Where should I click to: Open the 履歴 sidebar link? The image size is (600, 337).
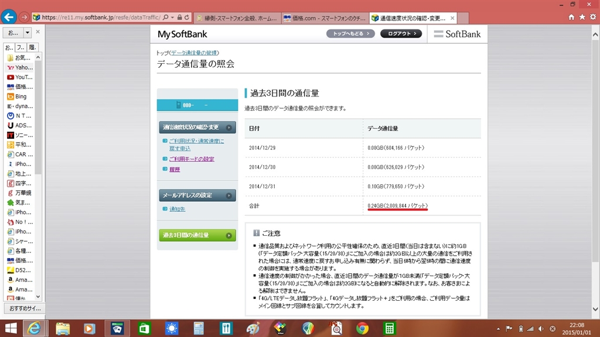pyautogui.click(x=175, y=169)
